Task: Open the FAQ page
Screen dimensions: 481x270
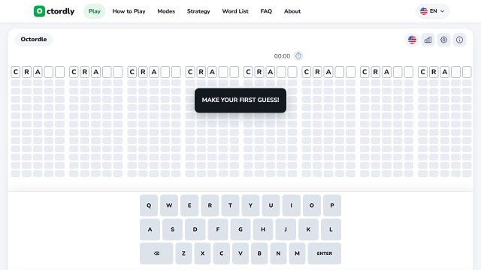Action: coord(266,11)
